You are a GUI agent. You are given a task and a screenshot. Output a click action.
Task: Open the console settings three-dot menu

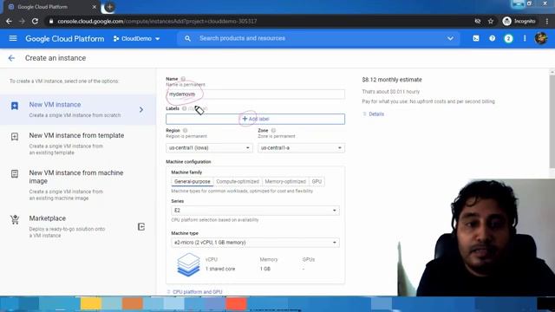[x=525, y=38]
